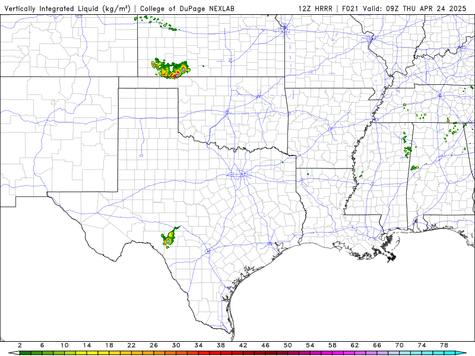The image size is (475, 356).
Task: Click the color bar label "62"
Action: pos(354,345)
